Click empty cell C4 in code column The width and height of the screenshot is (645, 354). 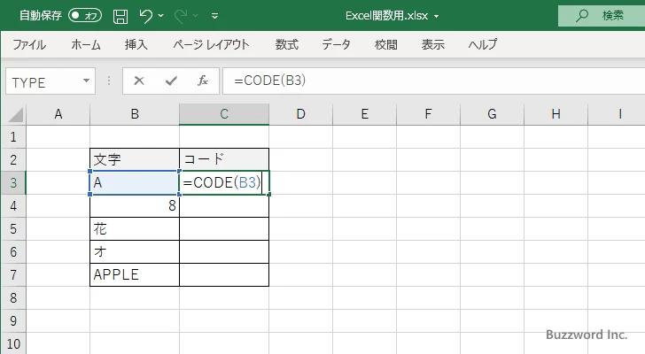[224, 205]
